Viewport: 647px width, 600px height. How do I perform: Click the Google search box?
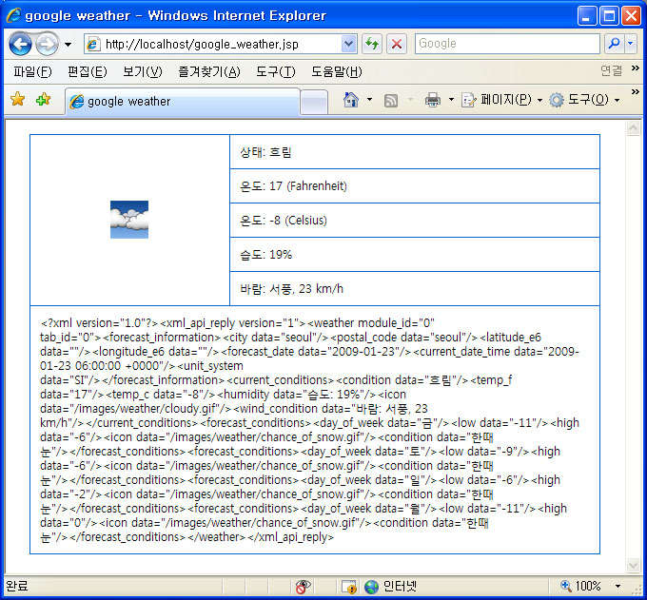coord(507,44)
